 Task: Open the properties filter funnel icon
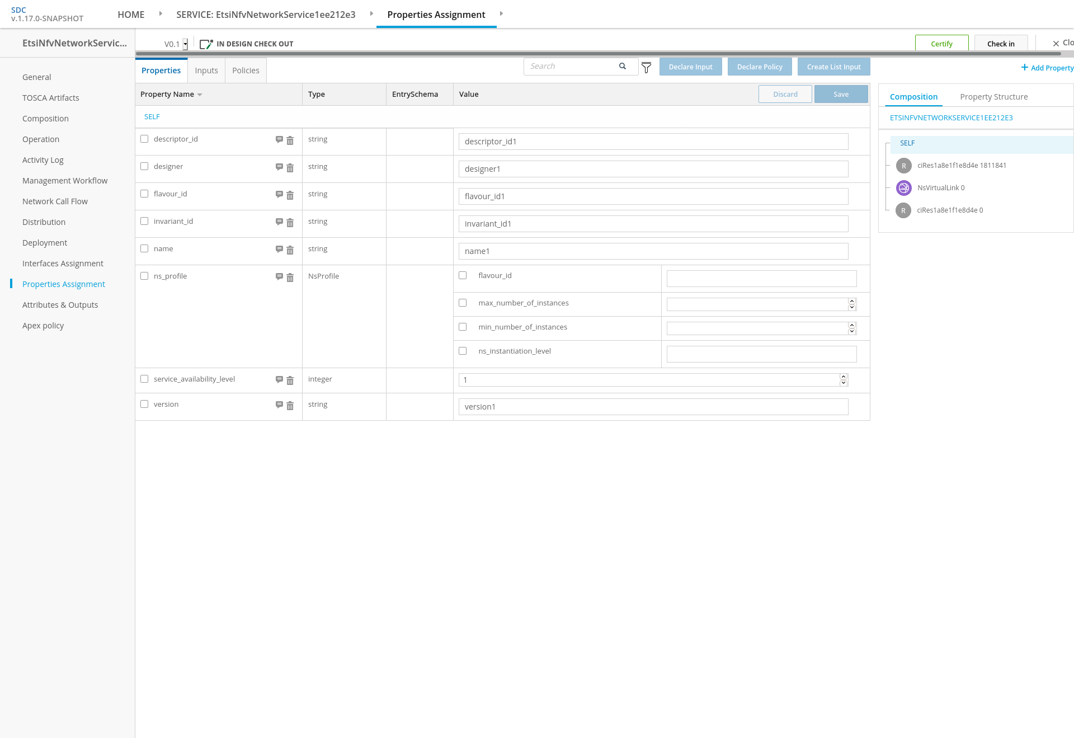pos(646,68)
